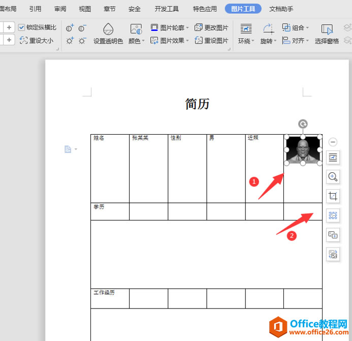Select the 图片工具 tab
The image size is (352, 341).
pyautogui.click(x=243, y=9)
